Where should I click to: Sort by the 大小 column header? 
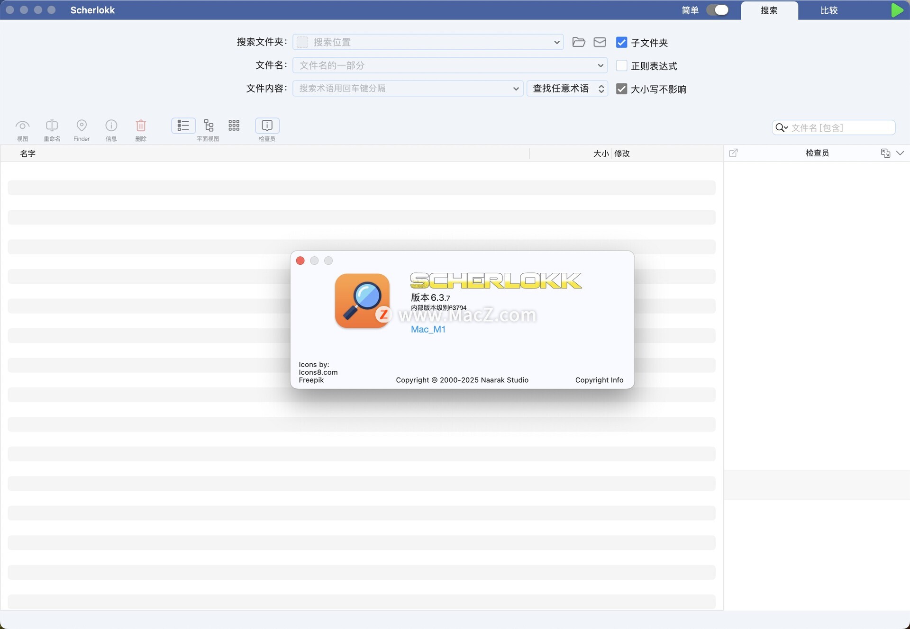601,153
